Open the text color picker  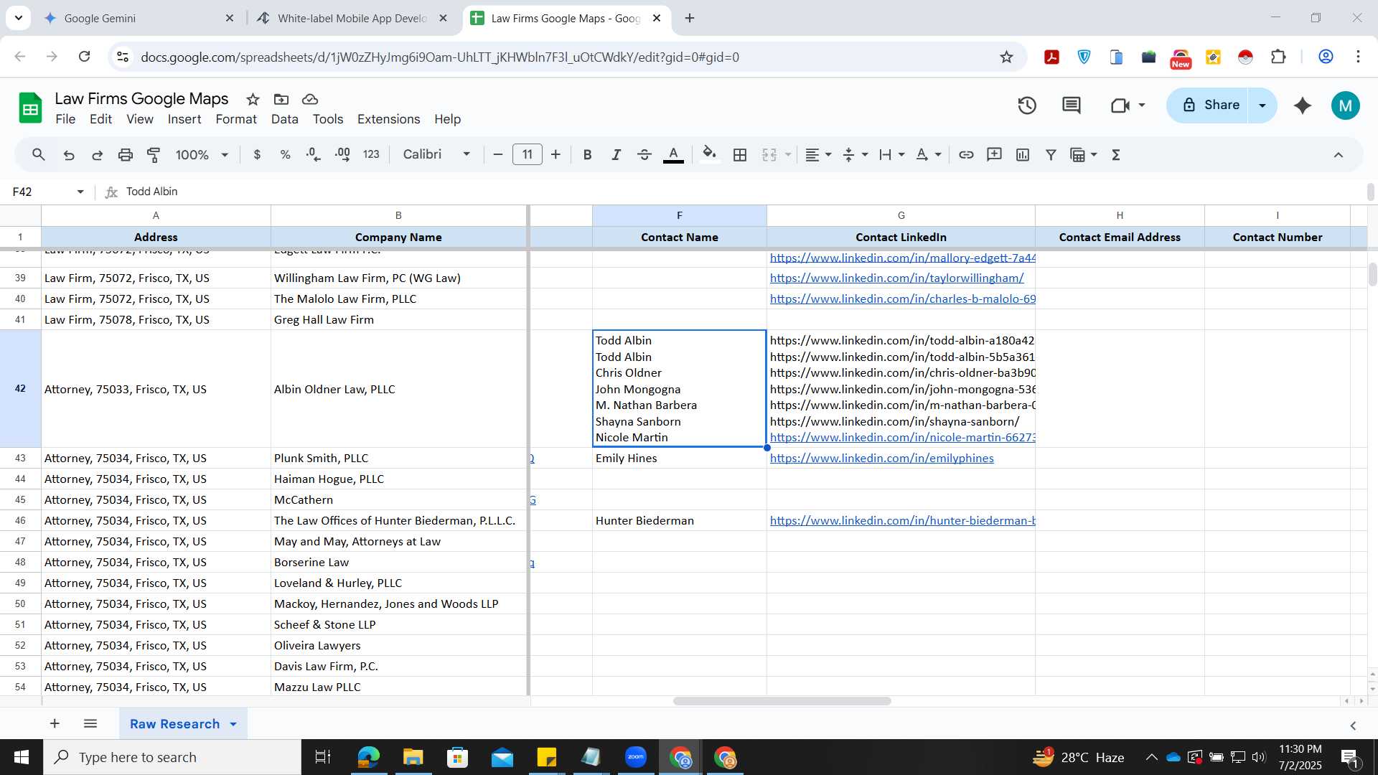tap(673, 155)
